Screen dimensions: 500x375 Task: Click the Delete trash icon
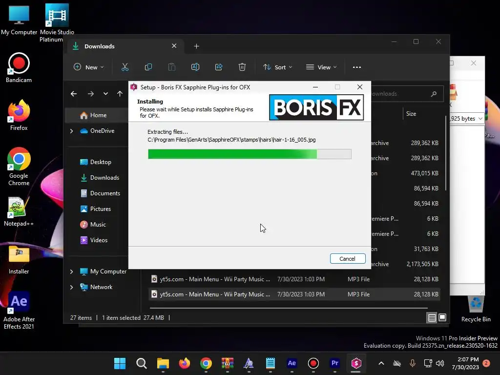(242, 67)
